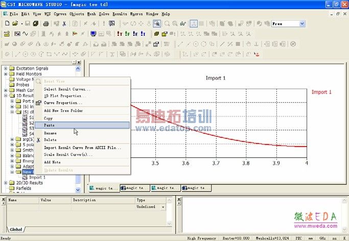Click the background material checkered icon
Image resolution: width=349 pixels, height=241 pixels.
(17, 34)
